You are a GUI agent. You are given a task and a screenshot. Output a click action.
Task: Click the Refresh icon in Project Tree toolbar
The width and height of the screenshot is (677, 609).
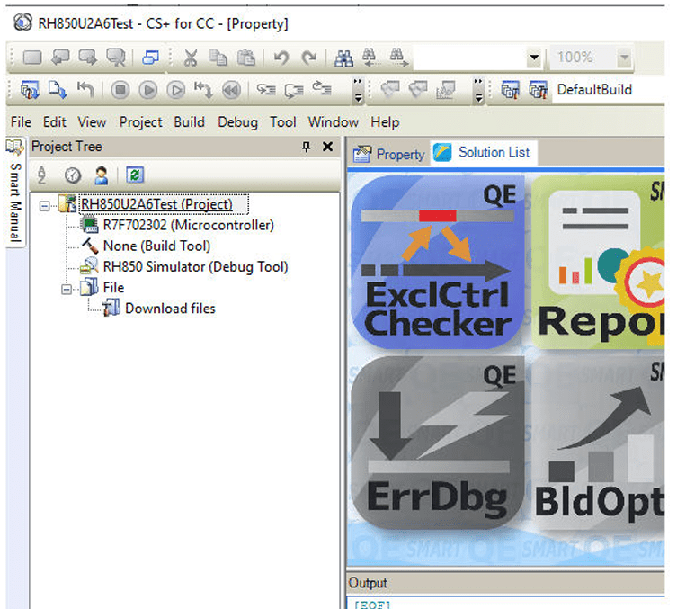coord(134,175)
